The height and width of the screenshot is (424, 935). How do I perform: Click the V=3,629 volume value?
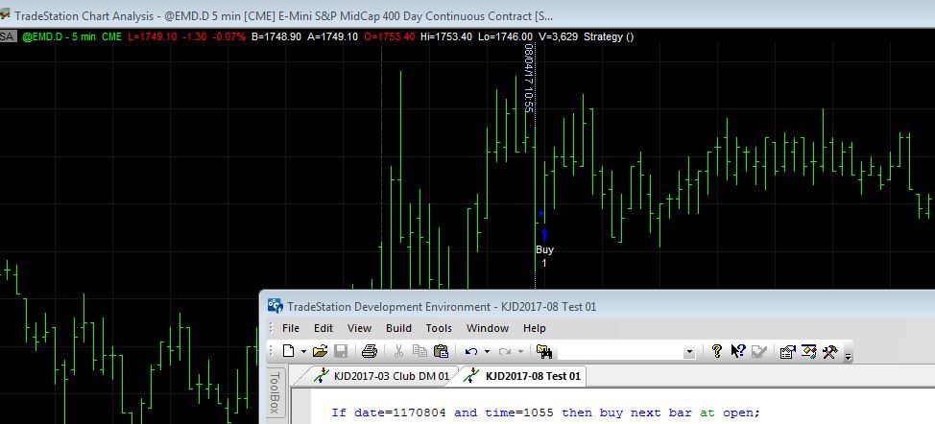tap(558, 36)
